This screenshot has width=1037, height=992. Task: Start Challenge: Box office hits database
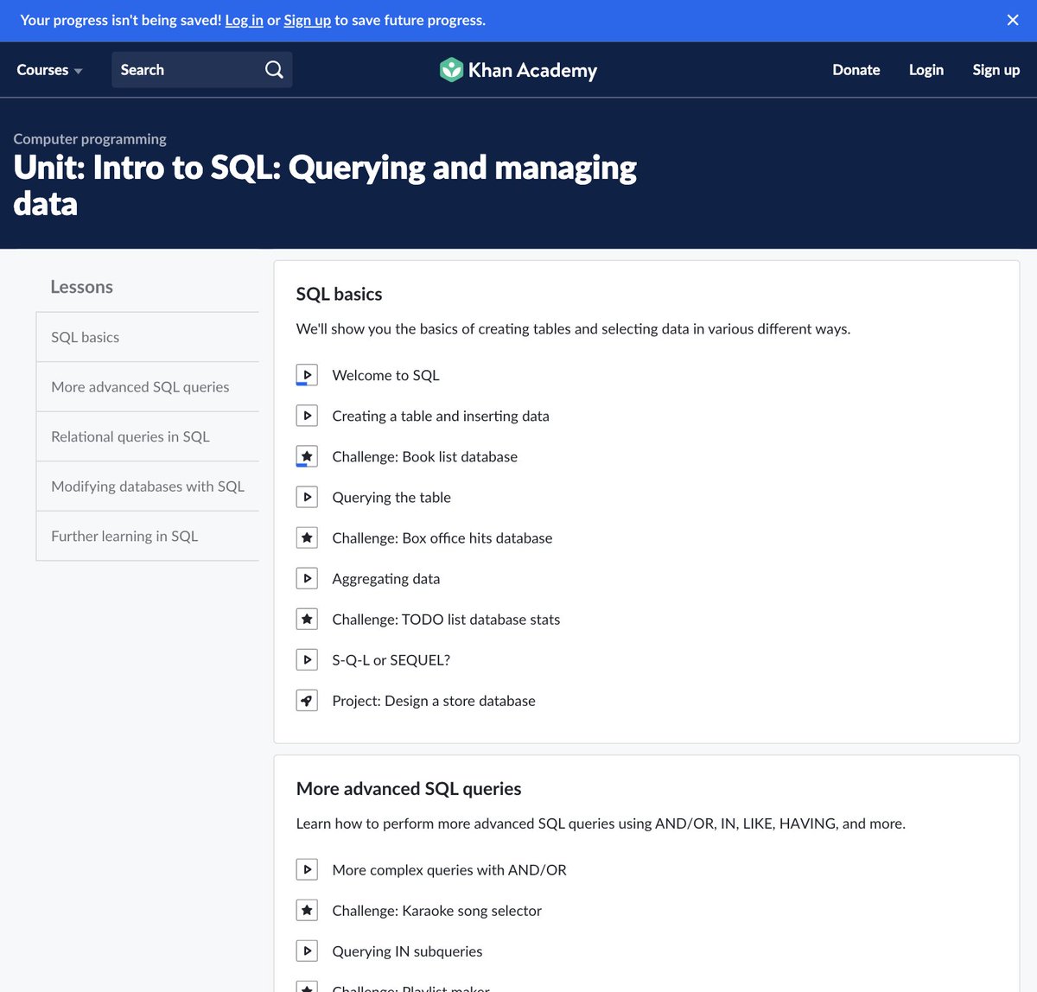(442, 537)
